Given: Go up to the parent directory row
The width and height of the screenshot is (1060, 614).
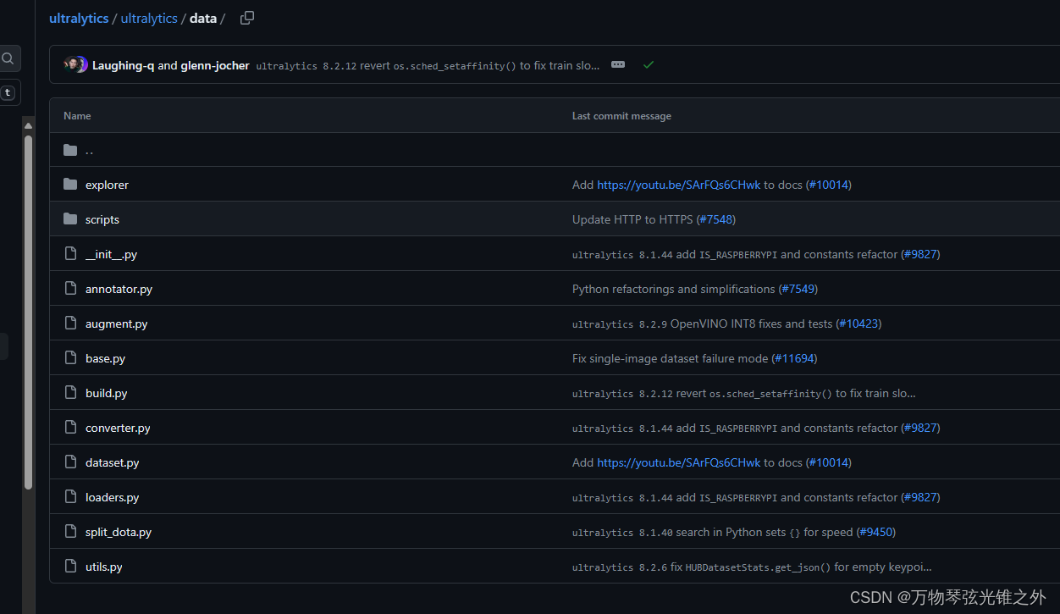Looking at the screenshot, I should (x=555, y=150).
